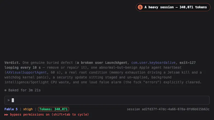Click the bold text "a broken user LaunchAgent"

click(102, 62)
